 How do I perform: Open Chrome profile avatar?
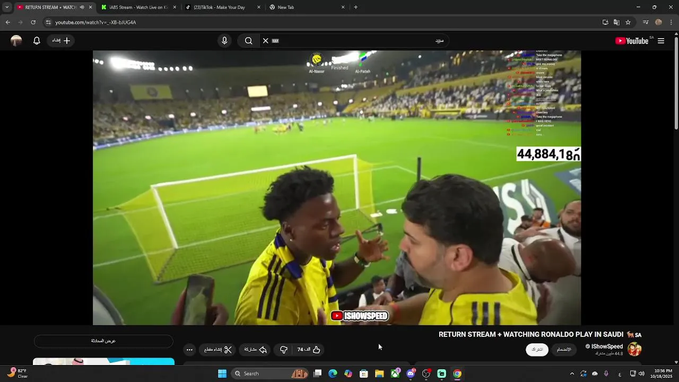coord(658,22)
